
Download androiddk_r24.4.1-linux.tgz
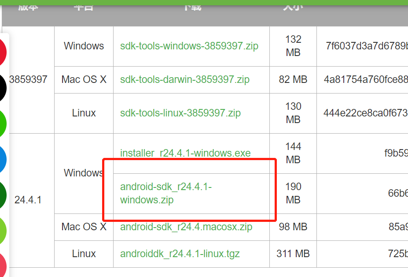pos(180,254)
